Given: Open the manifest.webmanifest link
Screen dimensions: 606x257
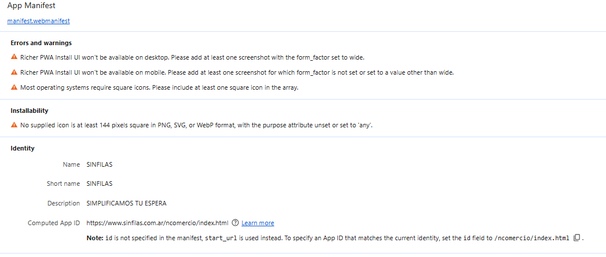Looking at the screenshot, I should coord(38,21).
